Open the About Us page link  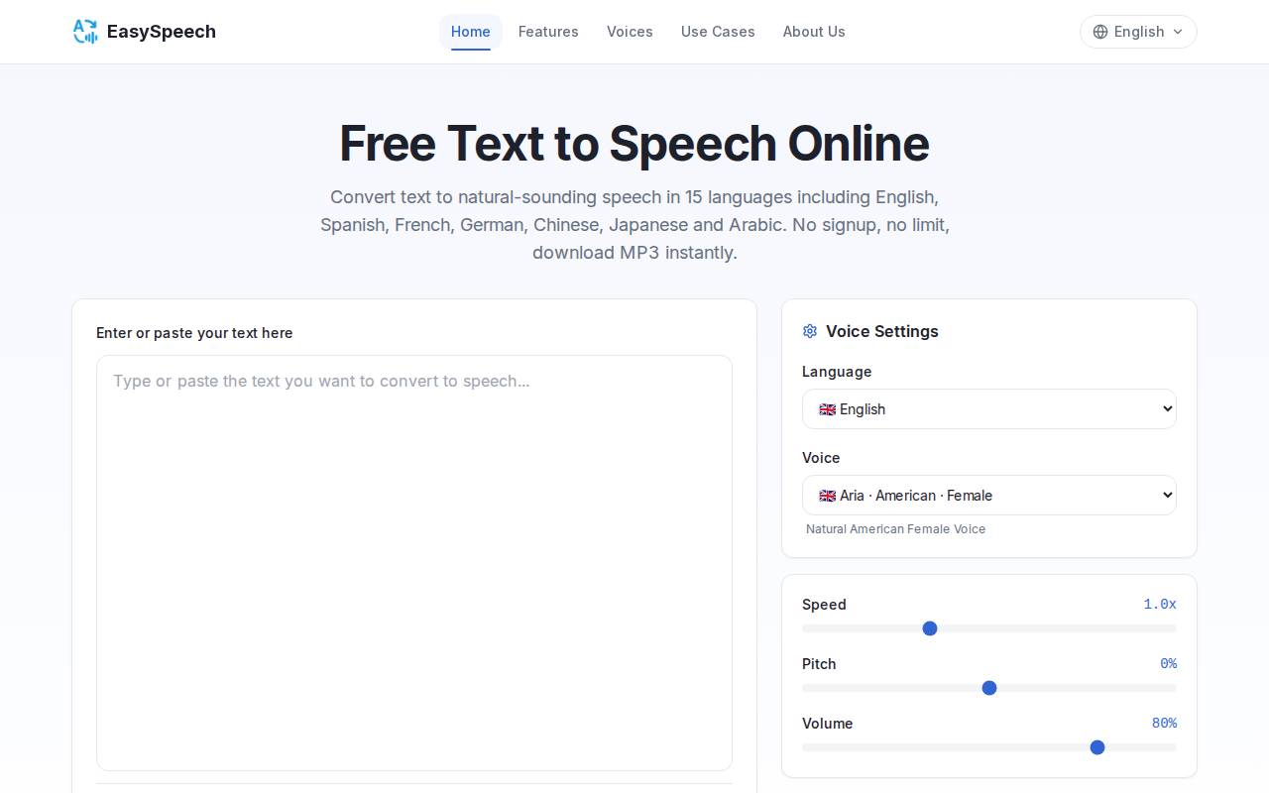(814, 32)
